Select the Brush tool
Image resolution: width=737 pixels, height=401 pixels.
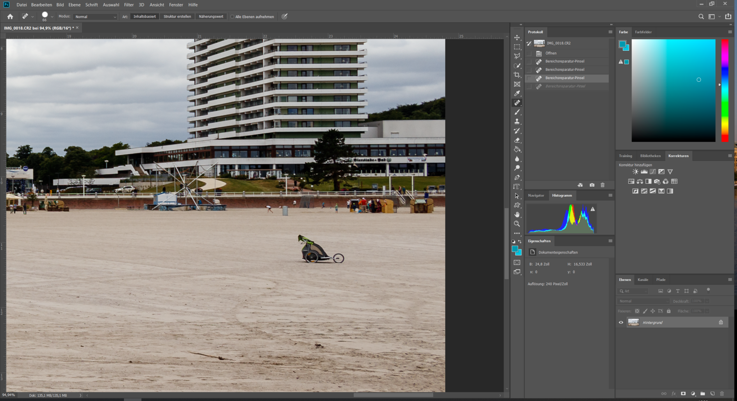point(517,112)
